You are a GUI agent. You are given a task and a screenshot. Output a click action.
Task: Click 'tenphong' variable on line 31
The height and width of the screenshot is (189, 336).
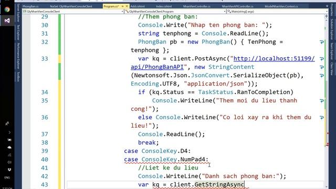[x=177, y=34]
